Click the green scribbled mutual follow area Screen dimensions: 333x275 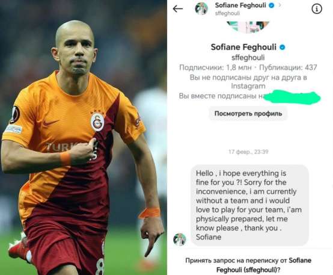pyautogui.click(x=292, y=97)
